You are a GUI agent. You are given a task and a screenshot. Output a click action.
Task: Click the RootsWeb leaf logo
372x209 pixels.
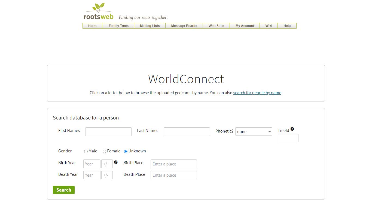98,11
